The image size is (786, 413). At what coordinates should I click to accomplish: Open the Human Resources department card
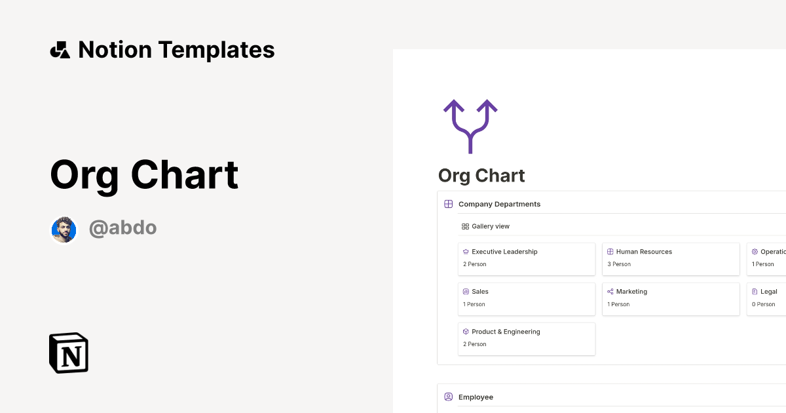tap(671, 259)
